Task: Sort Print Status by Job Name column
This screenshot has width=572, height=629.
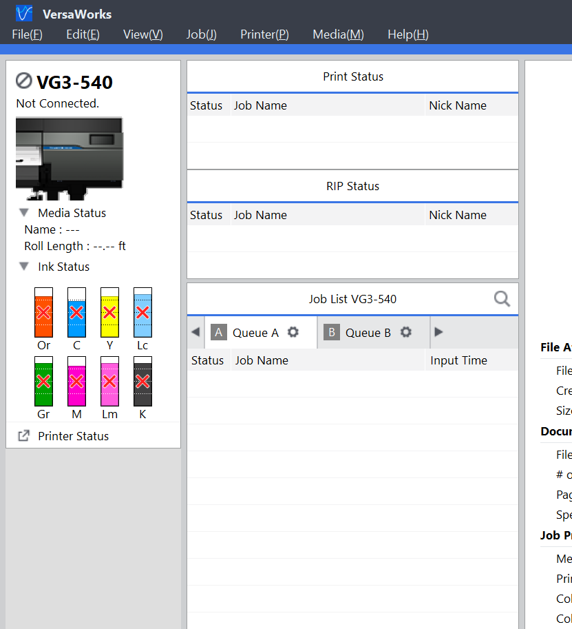Action: (x=328, y=105)
